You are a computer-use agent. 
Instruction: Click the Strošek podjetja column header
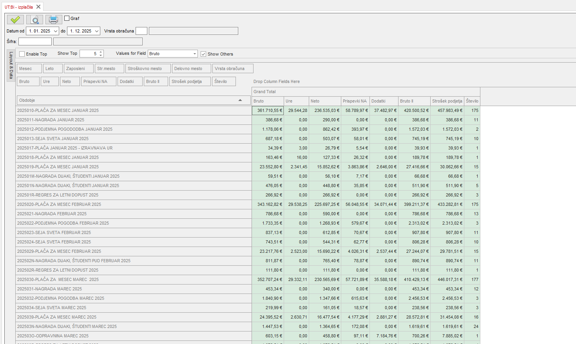[447, 101]
